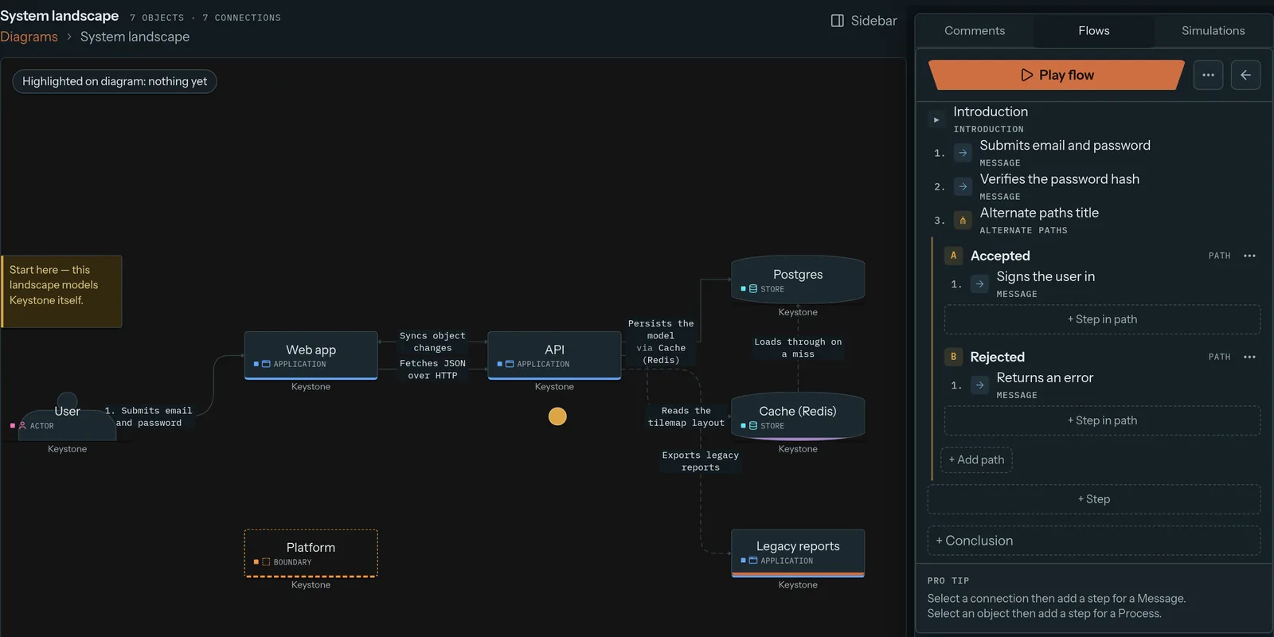Viewport: 1274px width, 637px height.
Task: Navigate to the Diagrams breadcrumb link
Action: coord(29,37)
